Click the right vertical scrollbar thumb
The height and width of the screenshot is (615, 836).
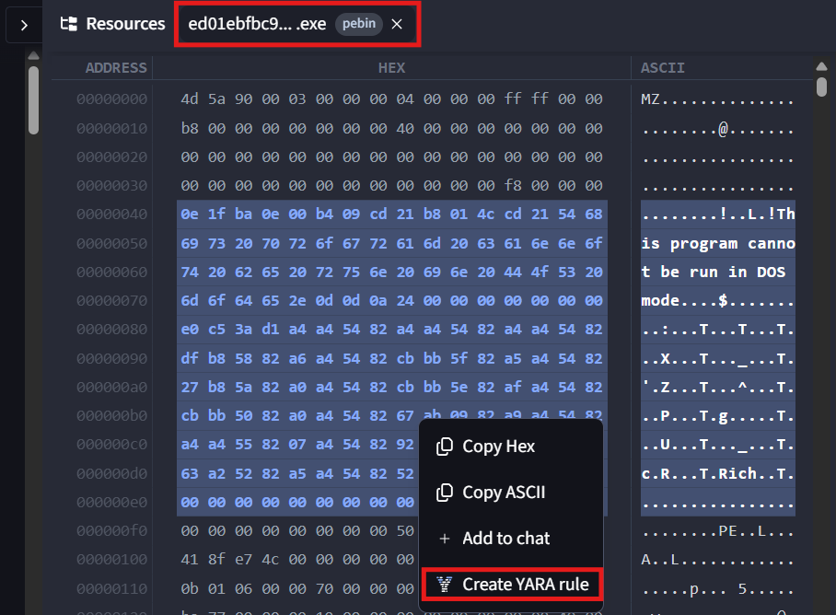(821, 87)
